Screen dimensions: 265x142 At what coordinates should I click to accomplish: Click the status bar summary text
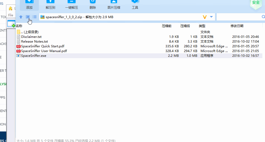pyautogui.click(x=66, y=141)
